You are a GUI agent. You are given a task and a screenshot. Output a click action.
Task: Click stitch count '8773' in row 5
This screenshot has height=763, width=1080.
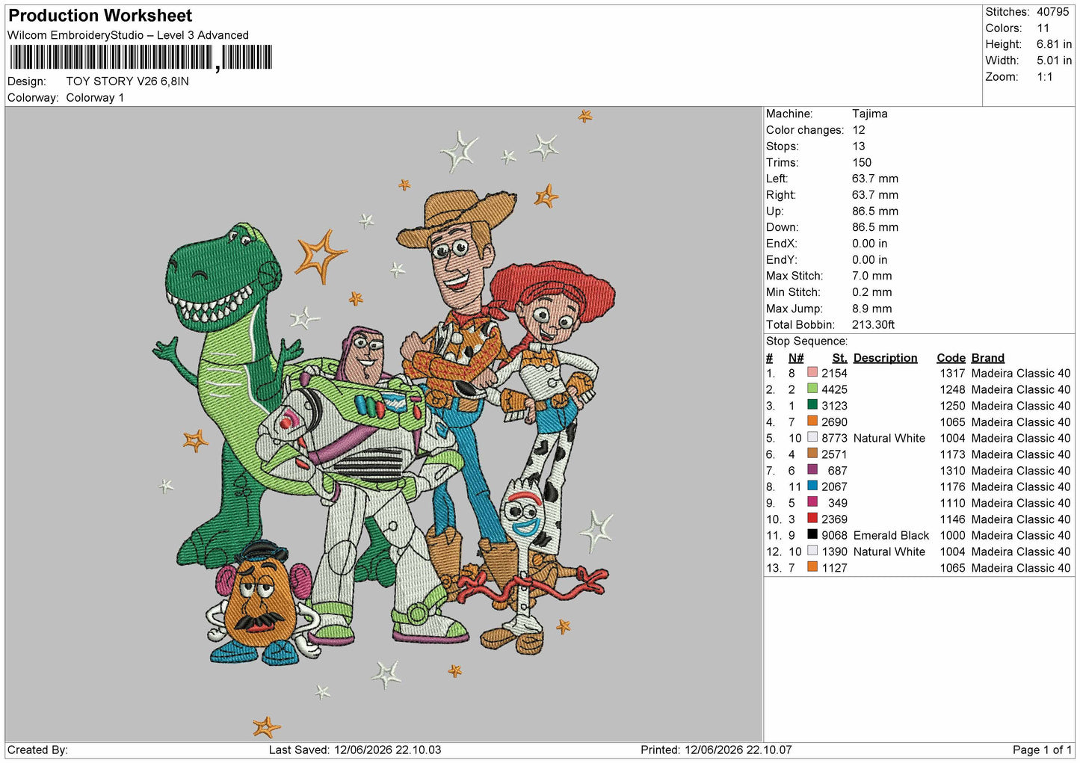coord(834,438)
